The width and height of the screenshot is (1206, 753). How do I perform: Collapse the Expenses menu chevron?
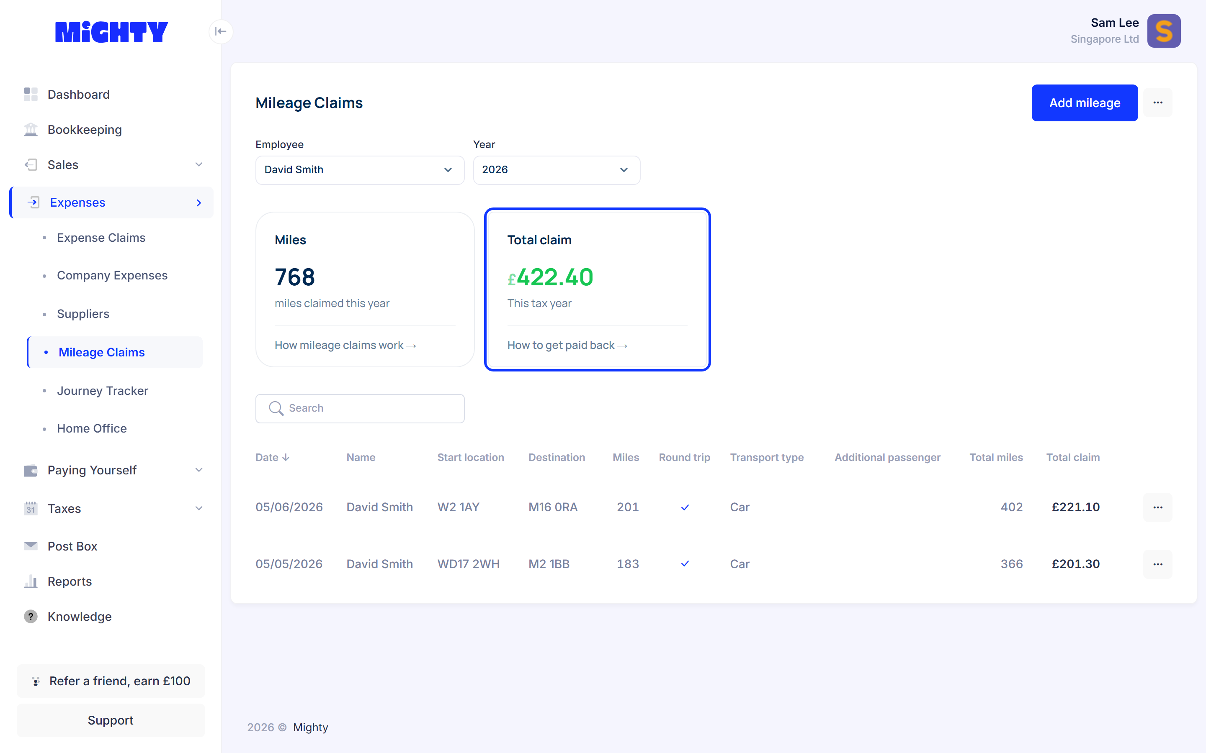tap(199, 203)
